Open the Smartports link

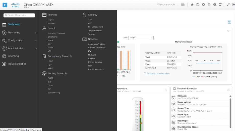(x=53, y=37)
